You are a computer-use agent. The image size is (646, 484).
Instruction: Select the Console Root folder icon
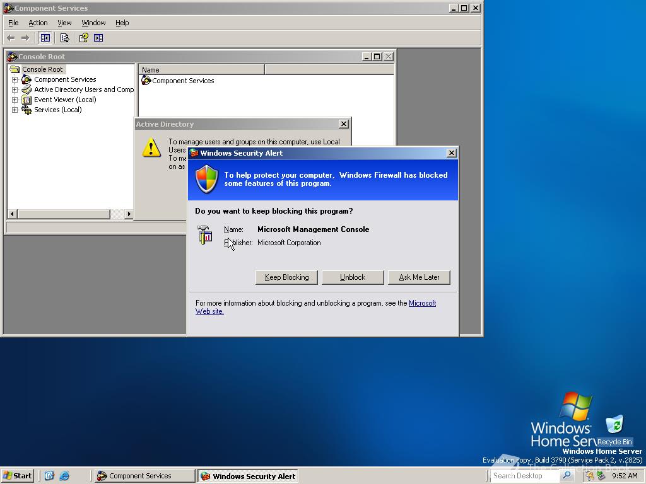pos(15,69)
